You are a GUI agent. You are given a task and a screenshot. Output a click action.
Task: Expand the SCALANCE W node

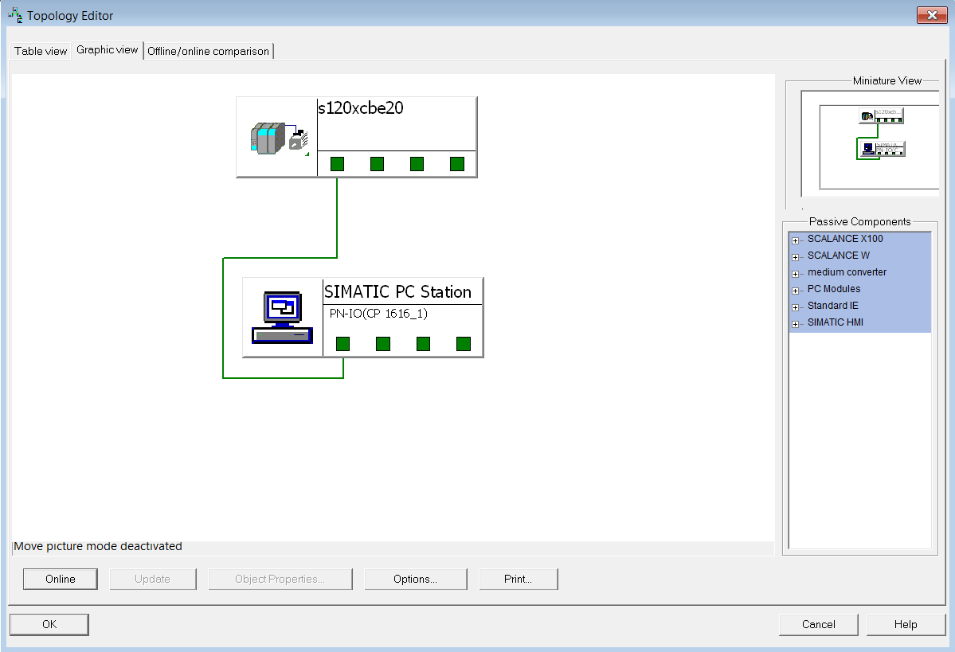click(x=795, y=257)
